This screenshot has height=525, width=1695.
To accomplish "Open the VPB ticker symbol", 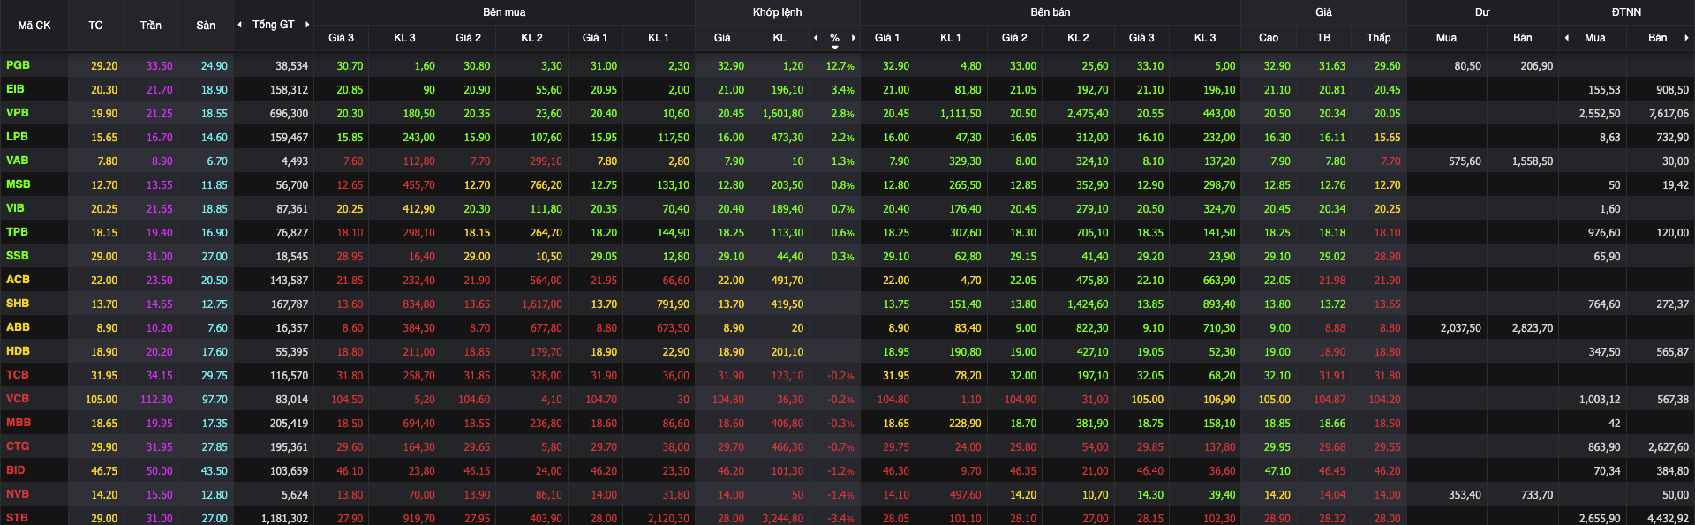I will pyautogui.click(x=18, y=113).
